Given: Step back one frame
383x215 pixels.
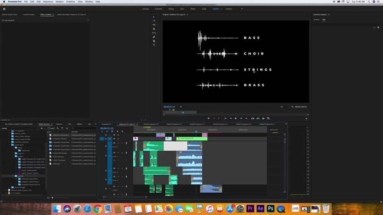Looking at the screenshot, I should 230,118.
